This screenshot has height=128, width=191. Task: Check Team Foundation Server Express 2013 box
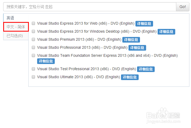33,55
